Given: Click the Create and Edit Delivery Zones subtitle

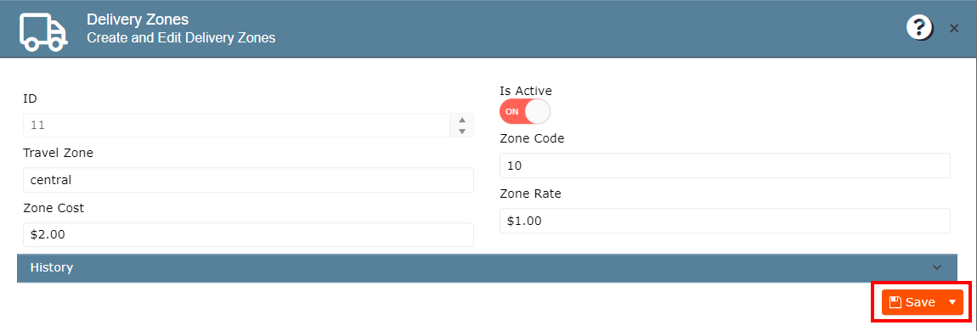Looking at the screenshot, I should (181, 38).
